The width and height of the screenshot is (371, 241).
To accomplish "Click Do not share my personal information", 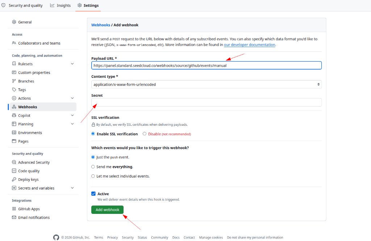I will click(x=255, y=237).
